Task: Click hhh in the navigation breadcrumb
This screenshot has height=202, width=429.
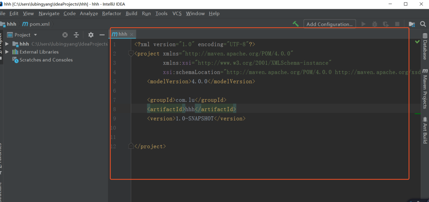Action: tap(11, 24)
